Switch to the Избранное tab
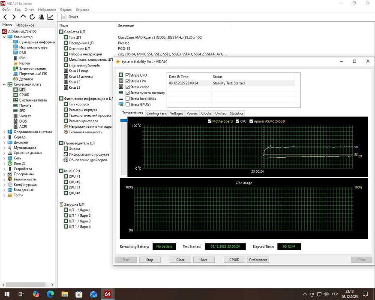Image resolution: width=375 pixels, height=300 pixels. click(25, 25)
